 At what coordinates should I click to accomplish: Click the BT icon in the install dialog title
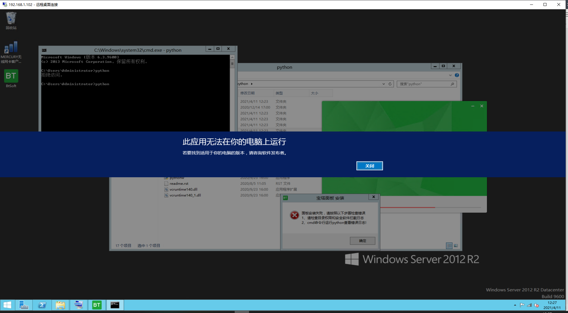[x=285, y=198]
